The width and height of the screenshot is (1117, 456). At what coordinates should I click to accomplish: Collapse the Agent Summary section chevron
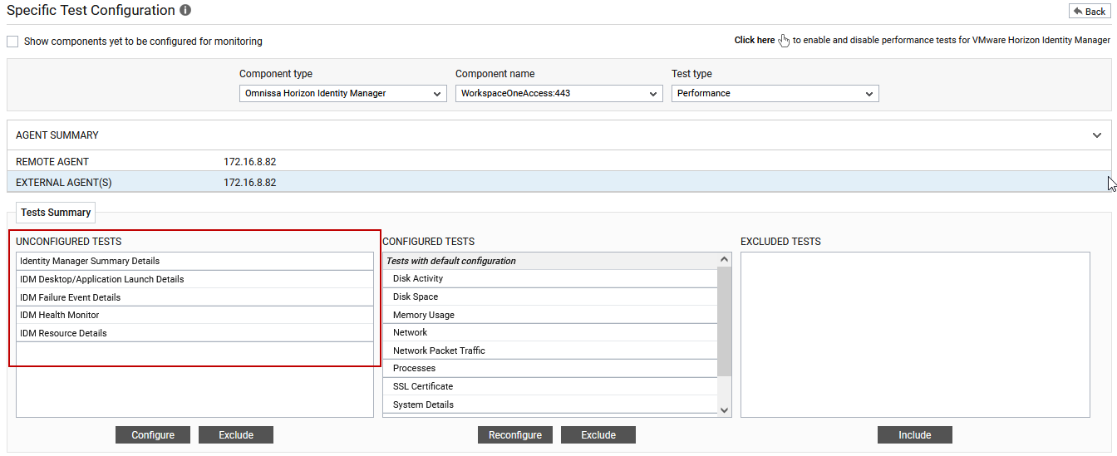tap(1097, 135)
